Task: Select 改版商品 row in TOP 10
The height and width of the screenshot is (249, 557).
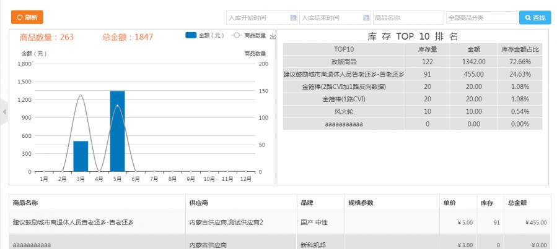Action: point(344,62)
